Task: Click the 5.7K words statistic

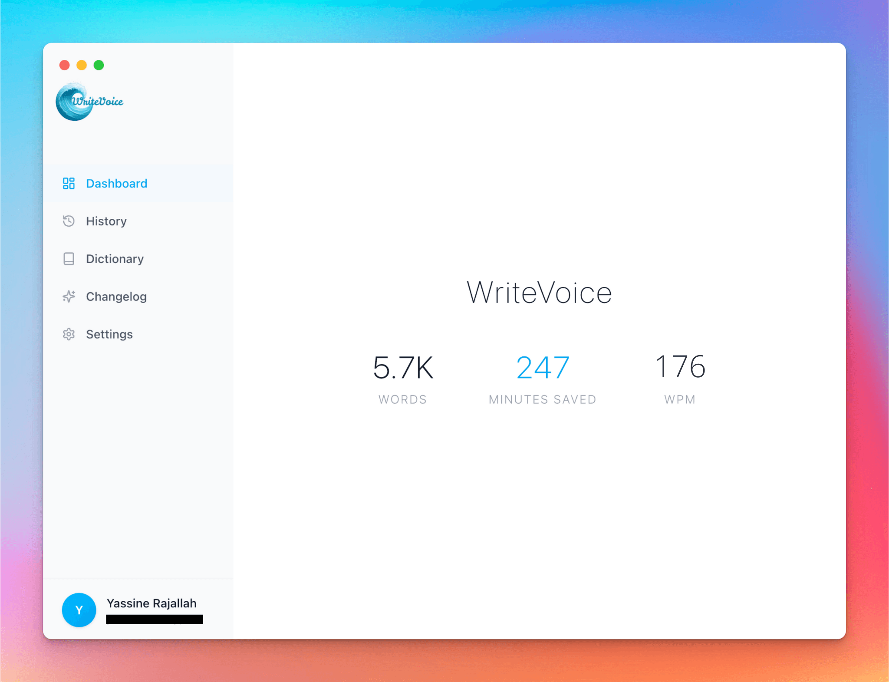Action: (403, 368)
